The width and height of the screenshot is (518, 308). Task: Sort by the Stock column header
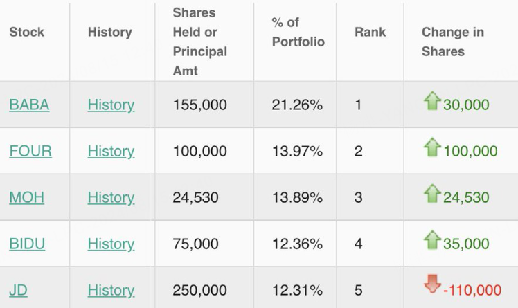point(27,32)
